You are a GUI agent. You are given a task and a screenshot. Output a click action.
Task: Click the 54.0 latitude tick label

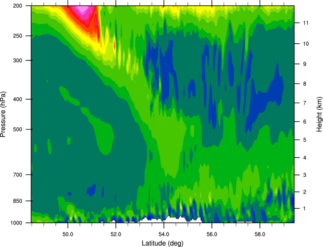(x=164, y=234)
